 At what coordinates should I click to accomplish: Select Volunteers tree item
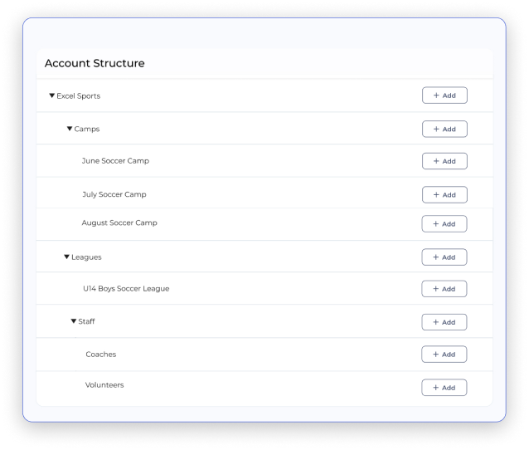104,384
